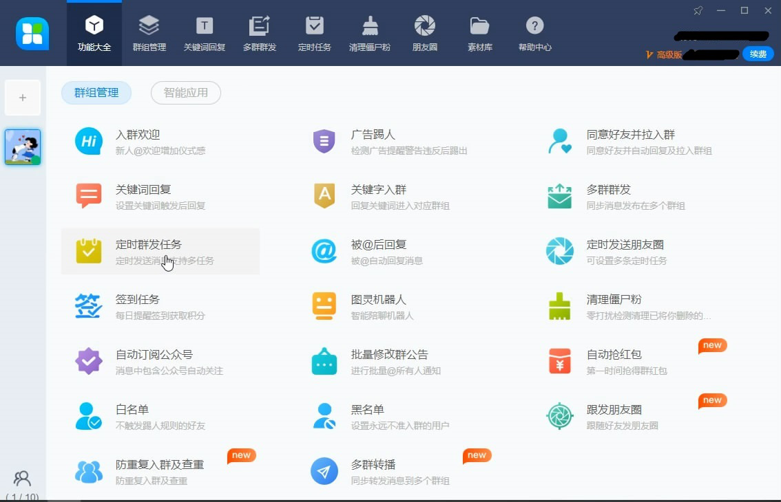
Task: Switch to the 智能应用 tab
Action: (x=185, y=93)
